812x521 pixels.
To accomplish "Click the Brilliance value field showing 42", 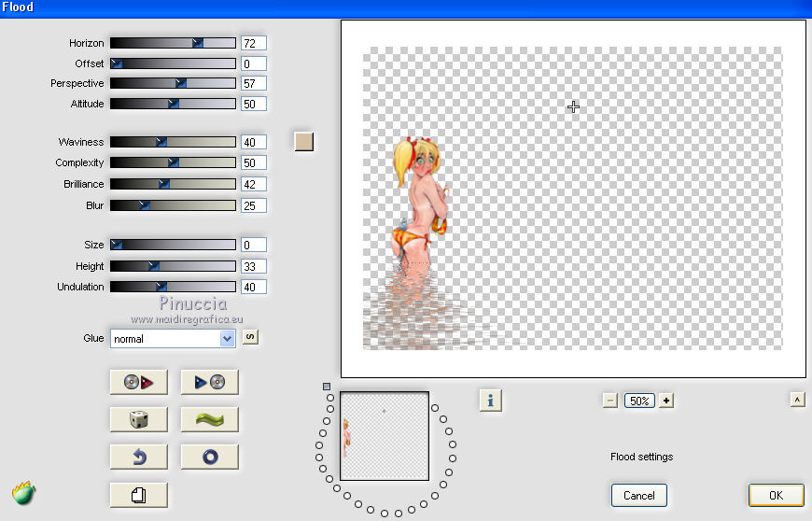I will tap(254, 184).
